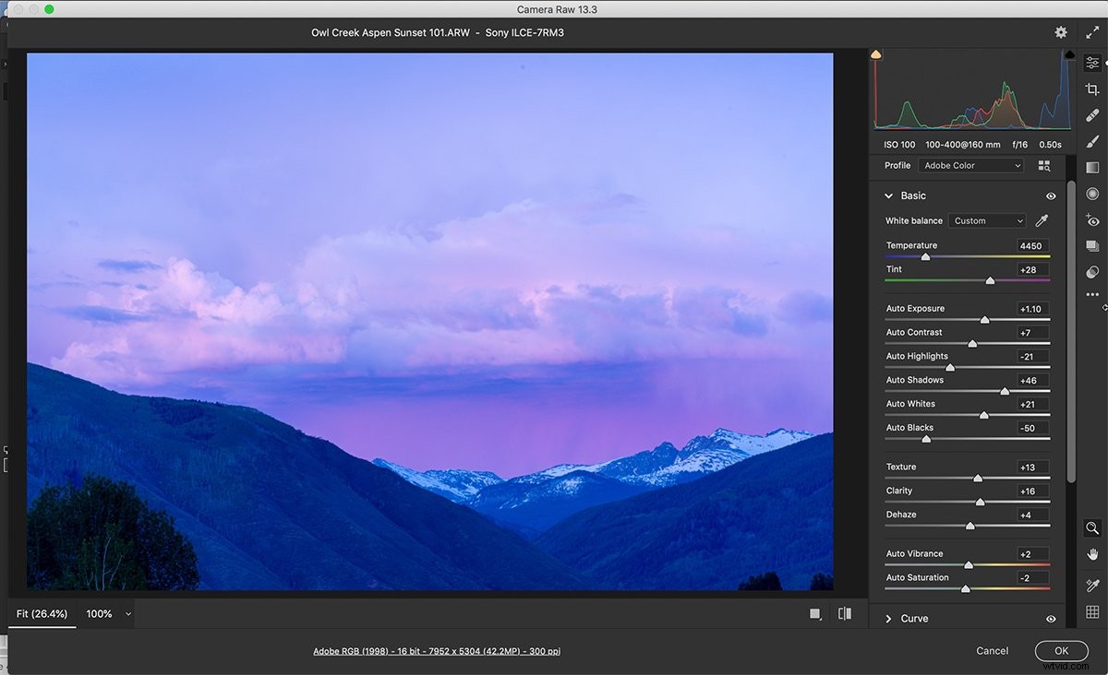Image resolution: width=1108 pixels, height=675 pixels.
Task: Switch to the 100% zoom tab
Action: point(99,613)
